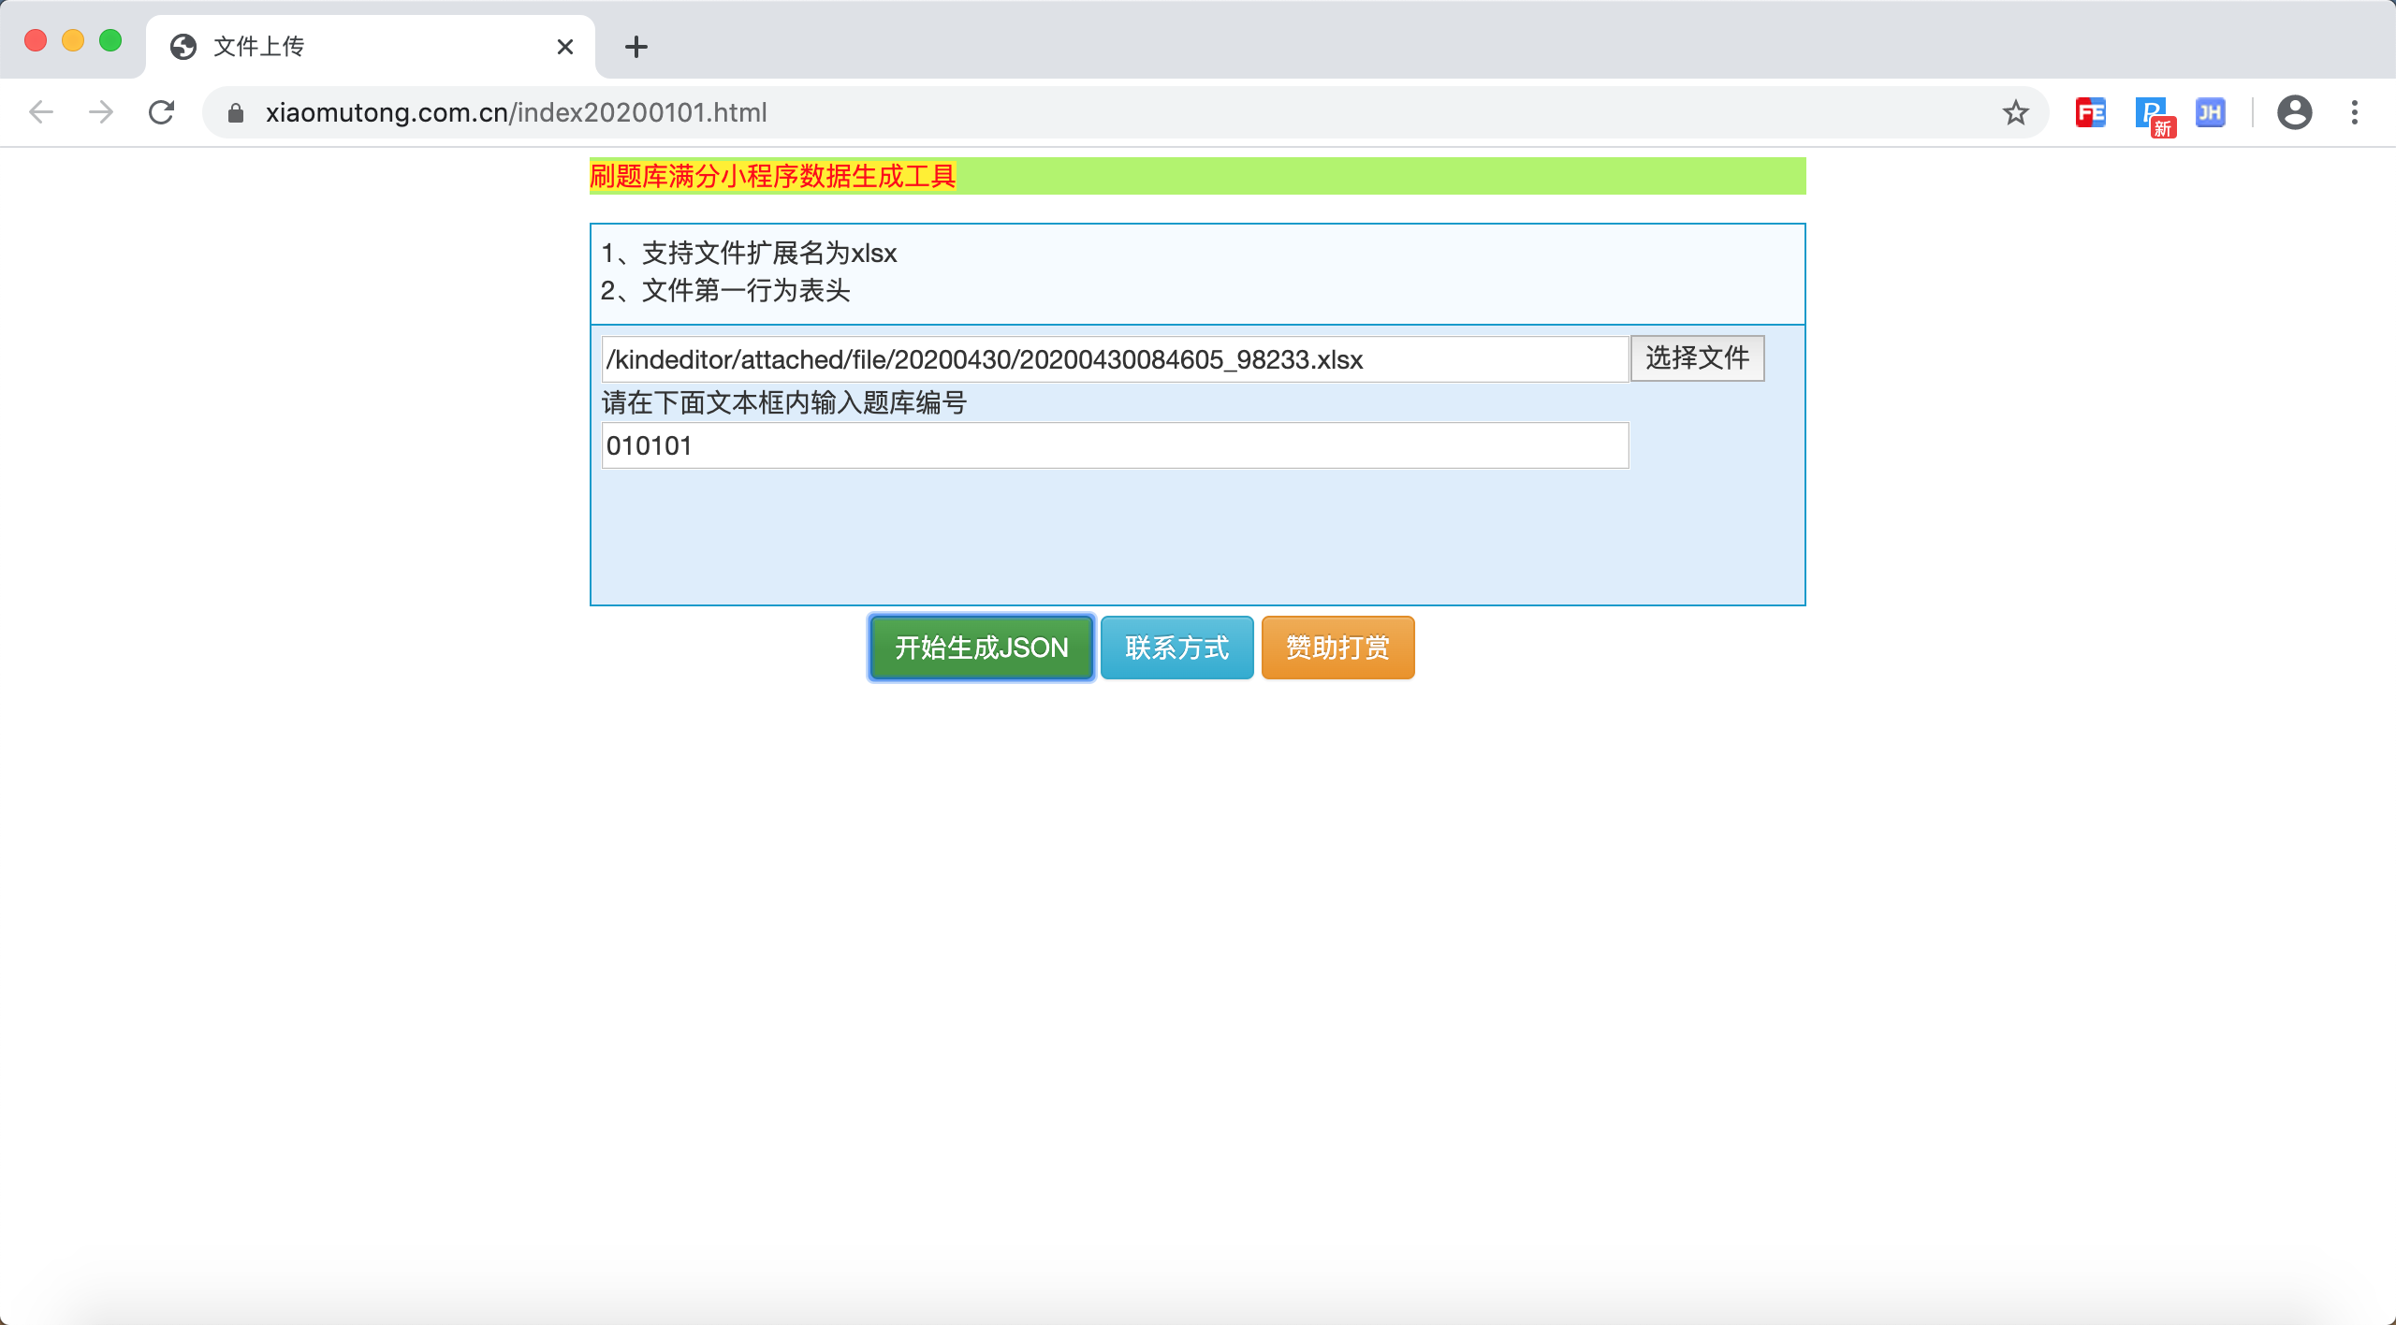Click the 联系方式 button
The height and width of the screenshot is (1325, 2396).
tap(1176, 648)
